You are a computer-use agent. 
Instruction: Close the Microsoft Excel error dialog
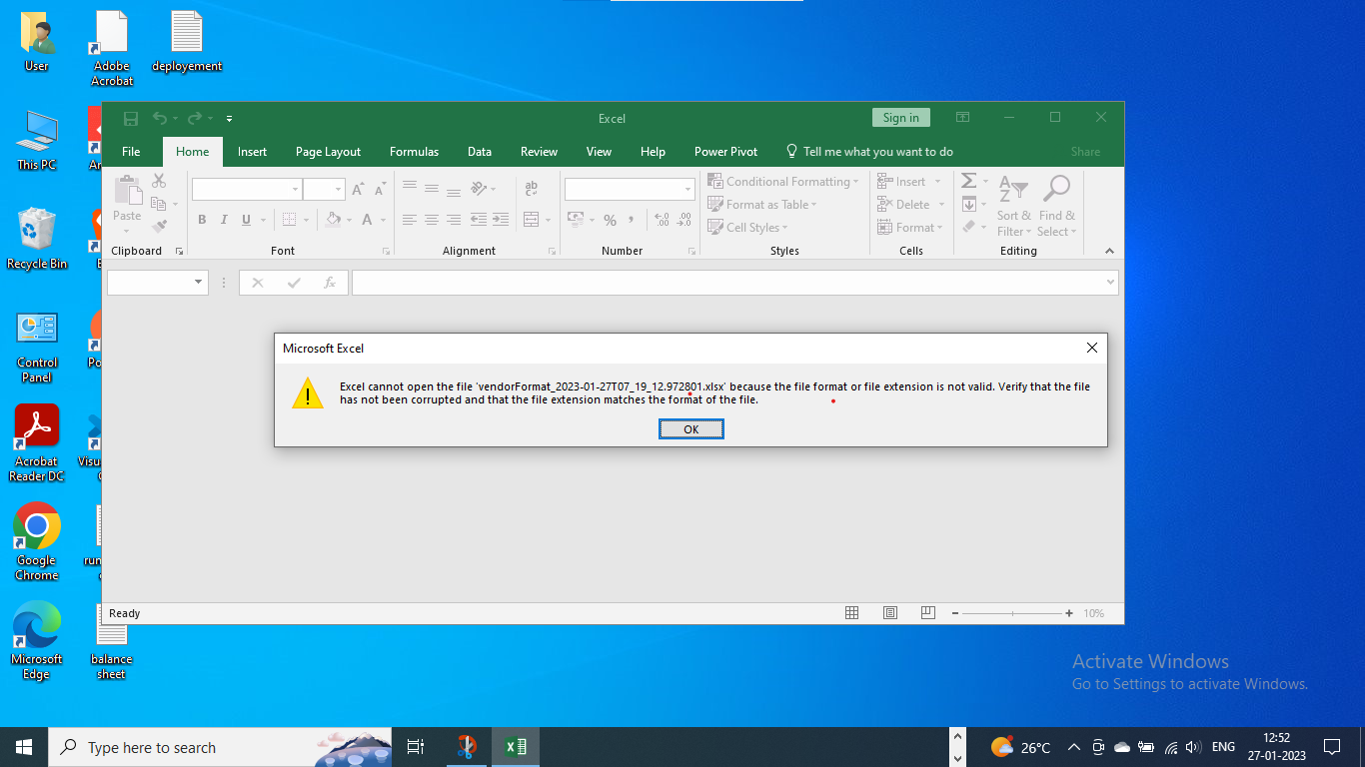coord(1091,348)
